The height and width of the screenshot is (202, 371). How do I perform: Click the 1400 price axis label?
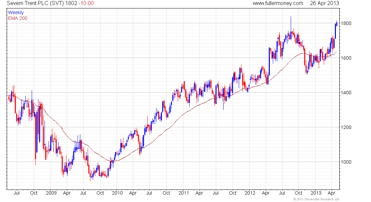tap(346, 93)
